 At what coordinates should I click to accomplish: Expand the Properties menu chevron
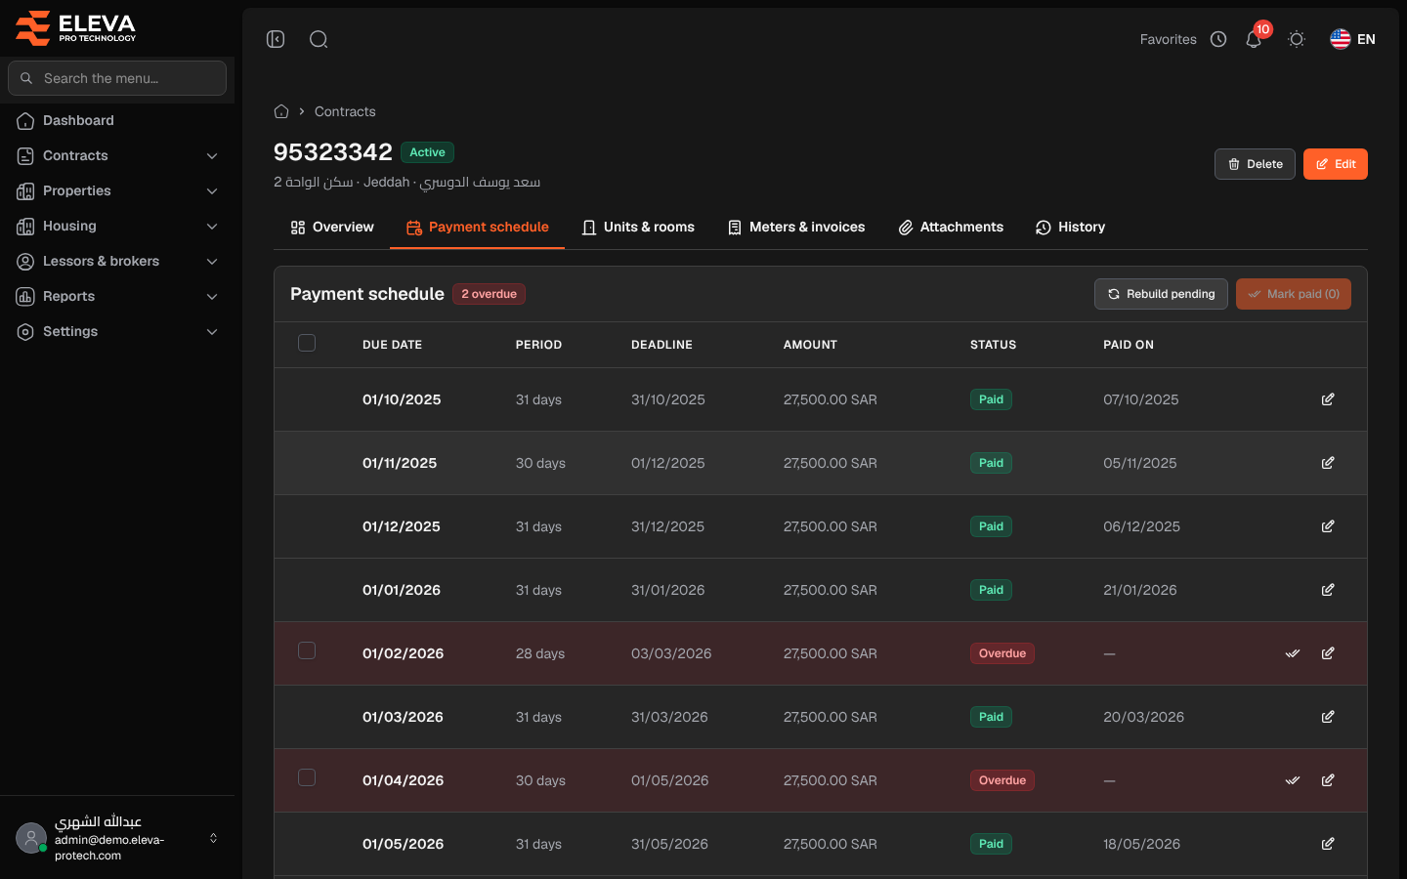[x=212, y=191]
